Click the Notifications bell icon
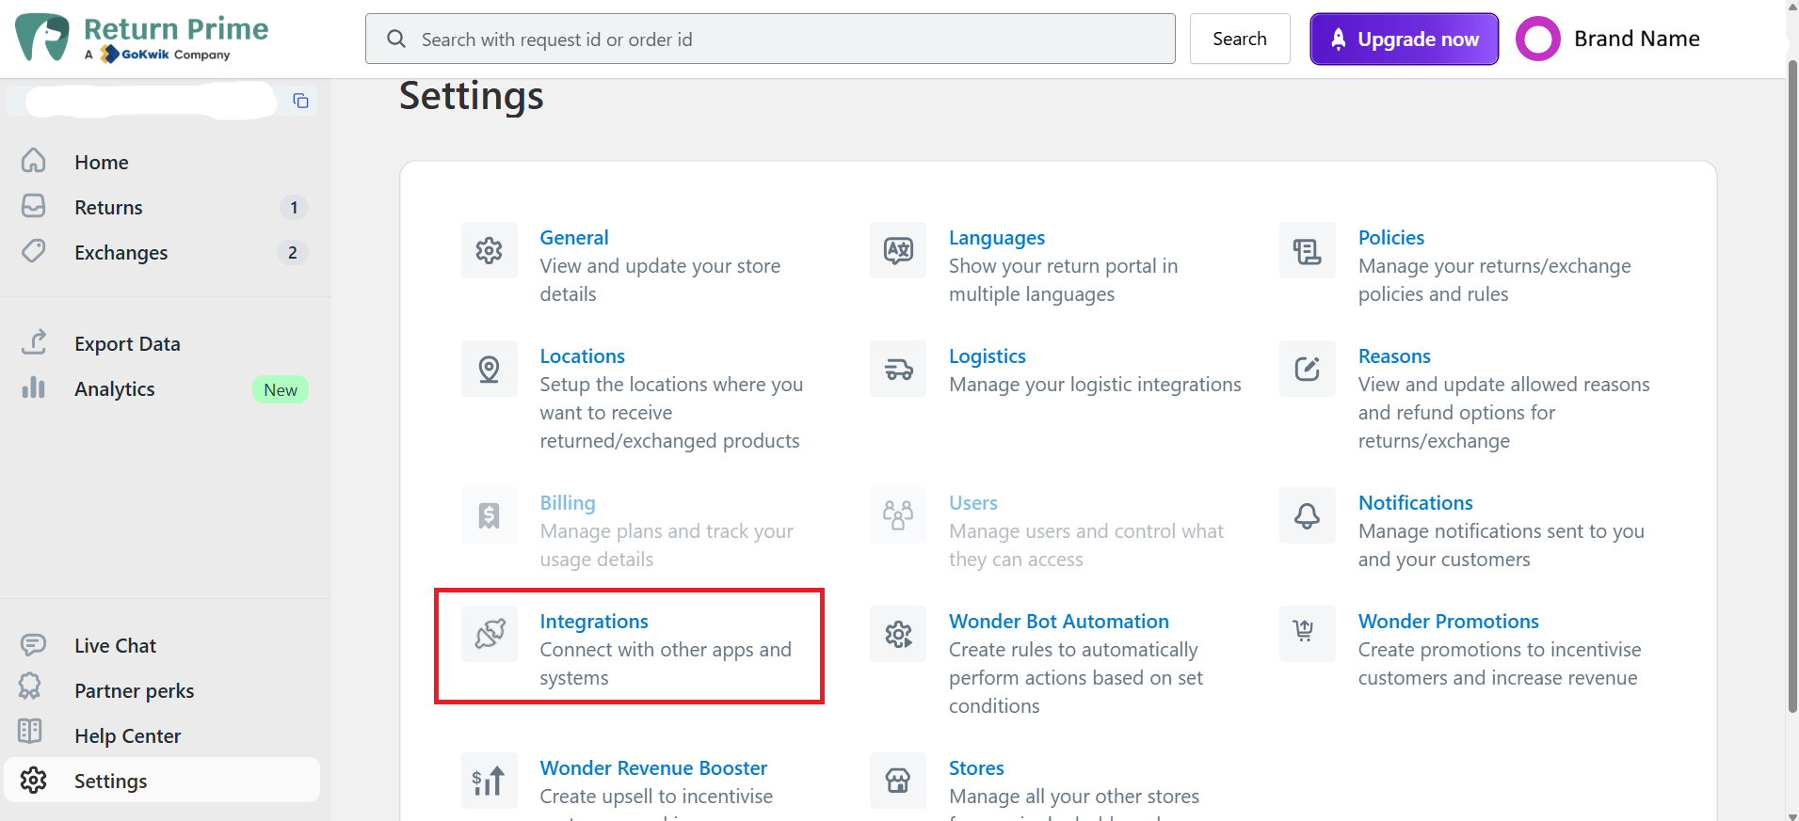 tap(1308, 515)
